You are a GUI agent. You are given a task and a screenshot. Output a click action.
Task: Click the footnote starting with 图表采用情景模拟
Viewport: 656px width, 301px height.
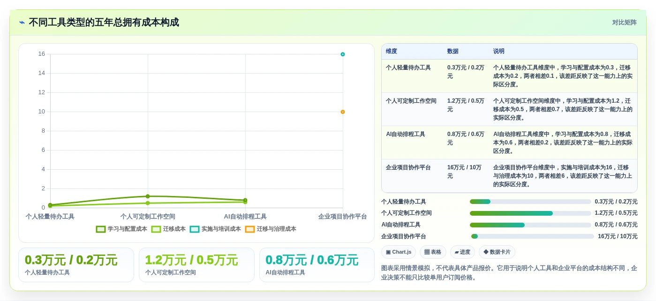point(509,273)
